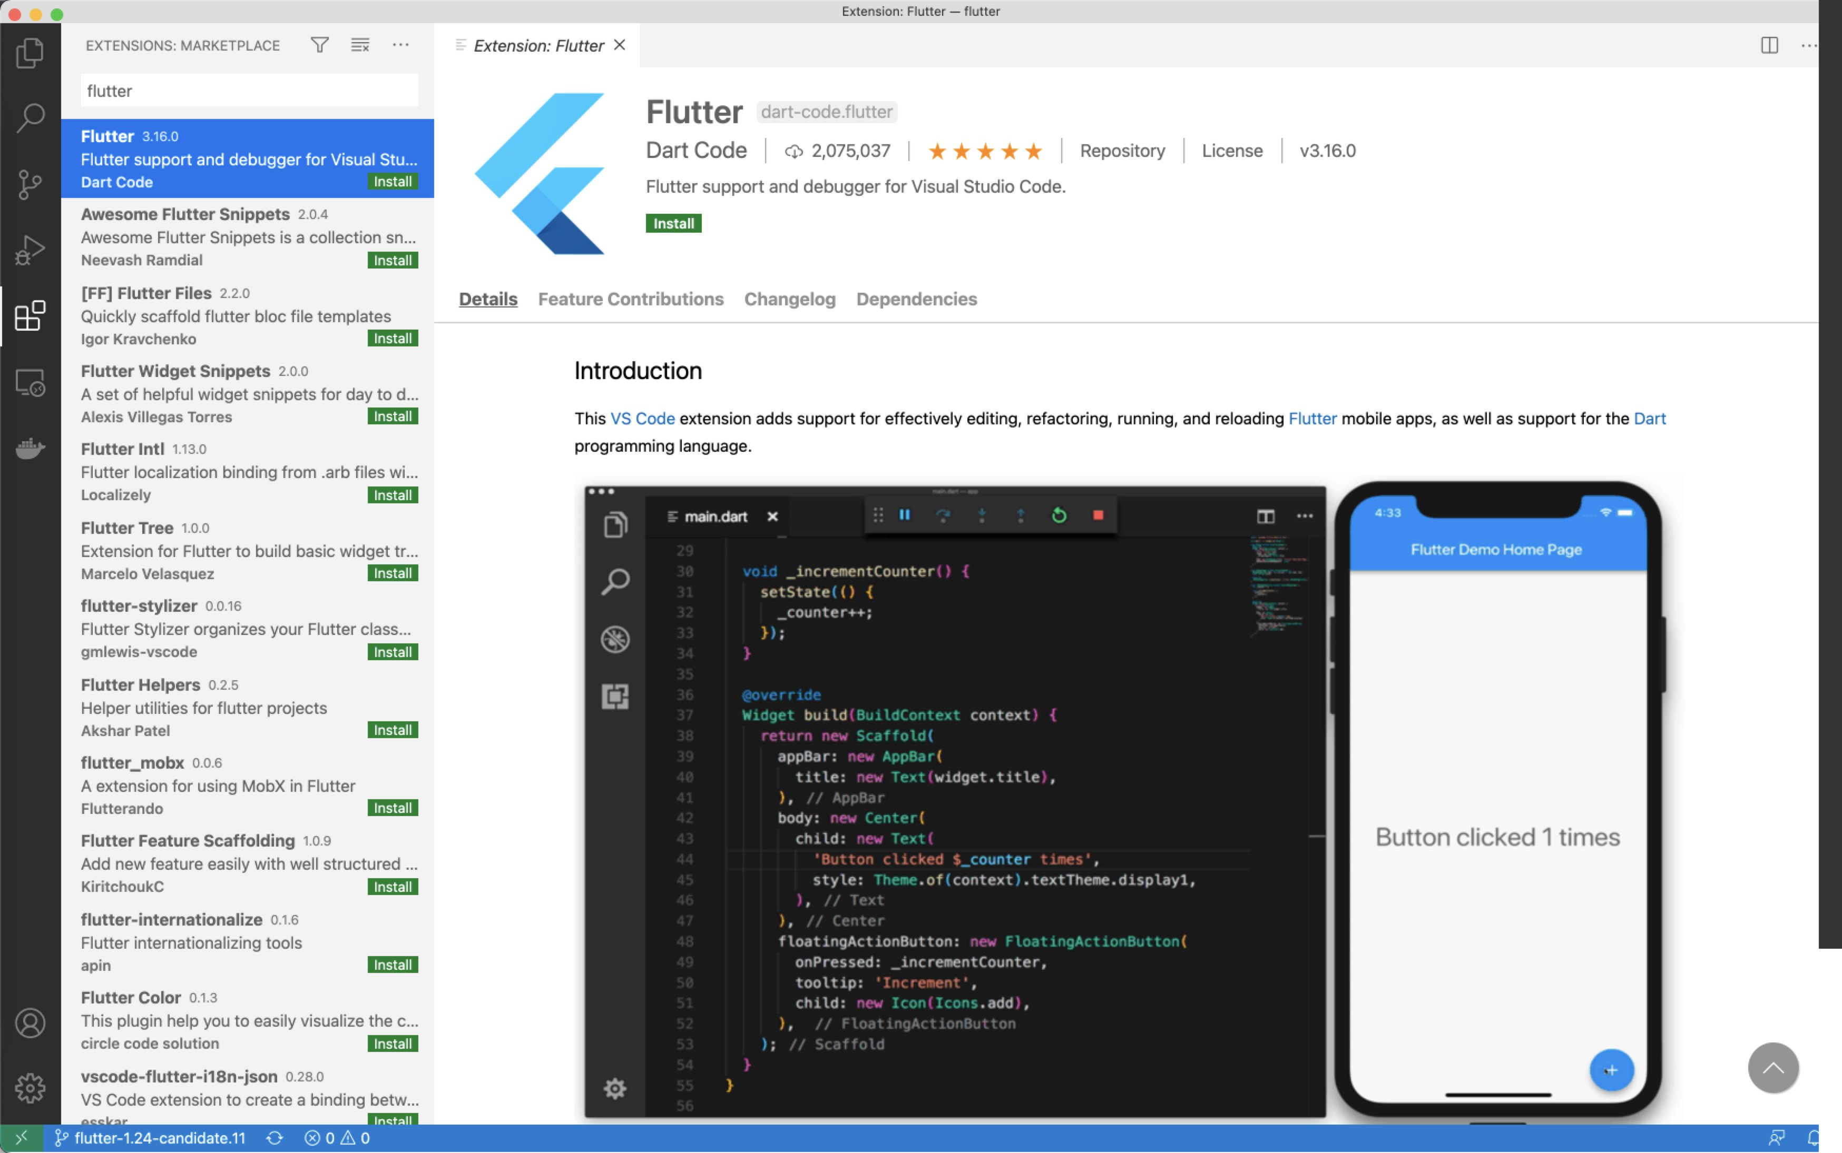Install Flutter Tree extension
The height and width of the screenshot is (1153, 1842).
[x=392, y=573]
